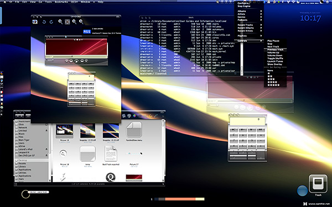
Task: Expand the Artists submenu
Action: coord(249,14)
